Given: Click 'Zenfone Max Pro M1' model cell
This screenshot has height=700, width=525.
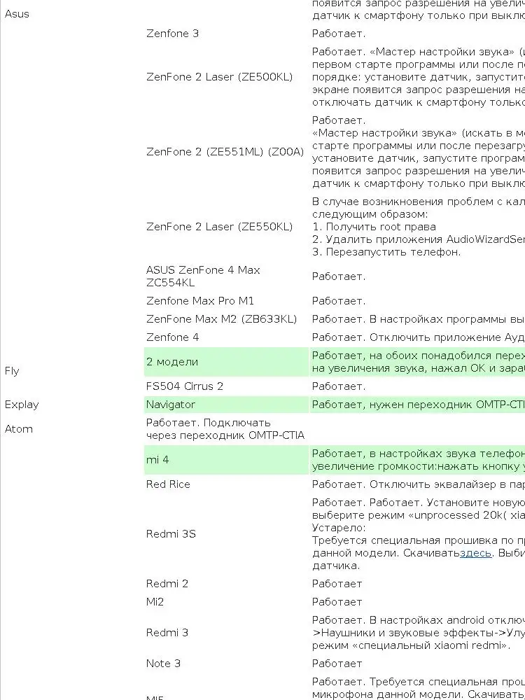Looking at the screenshot, I should pos(200,301).
